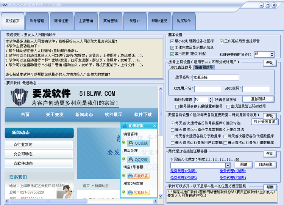This screenshot has width=284, height=205.
Task: Toggle 最小化时缩到任务栏图标 checkbox
Action: pyautogui.click(x=172, y=41)
